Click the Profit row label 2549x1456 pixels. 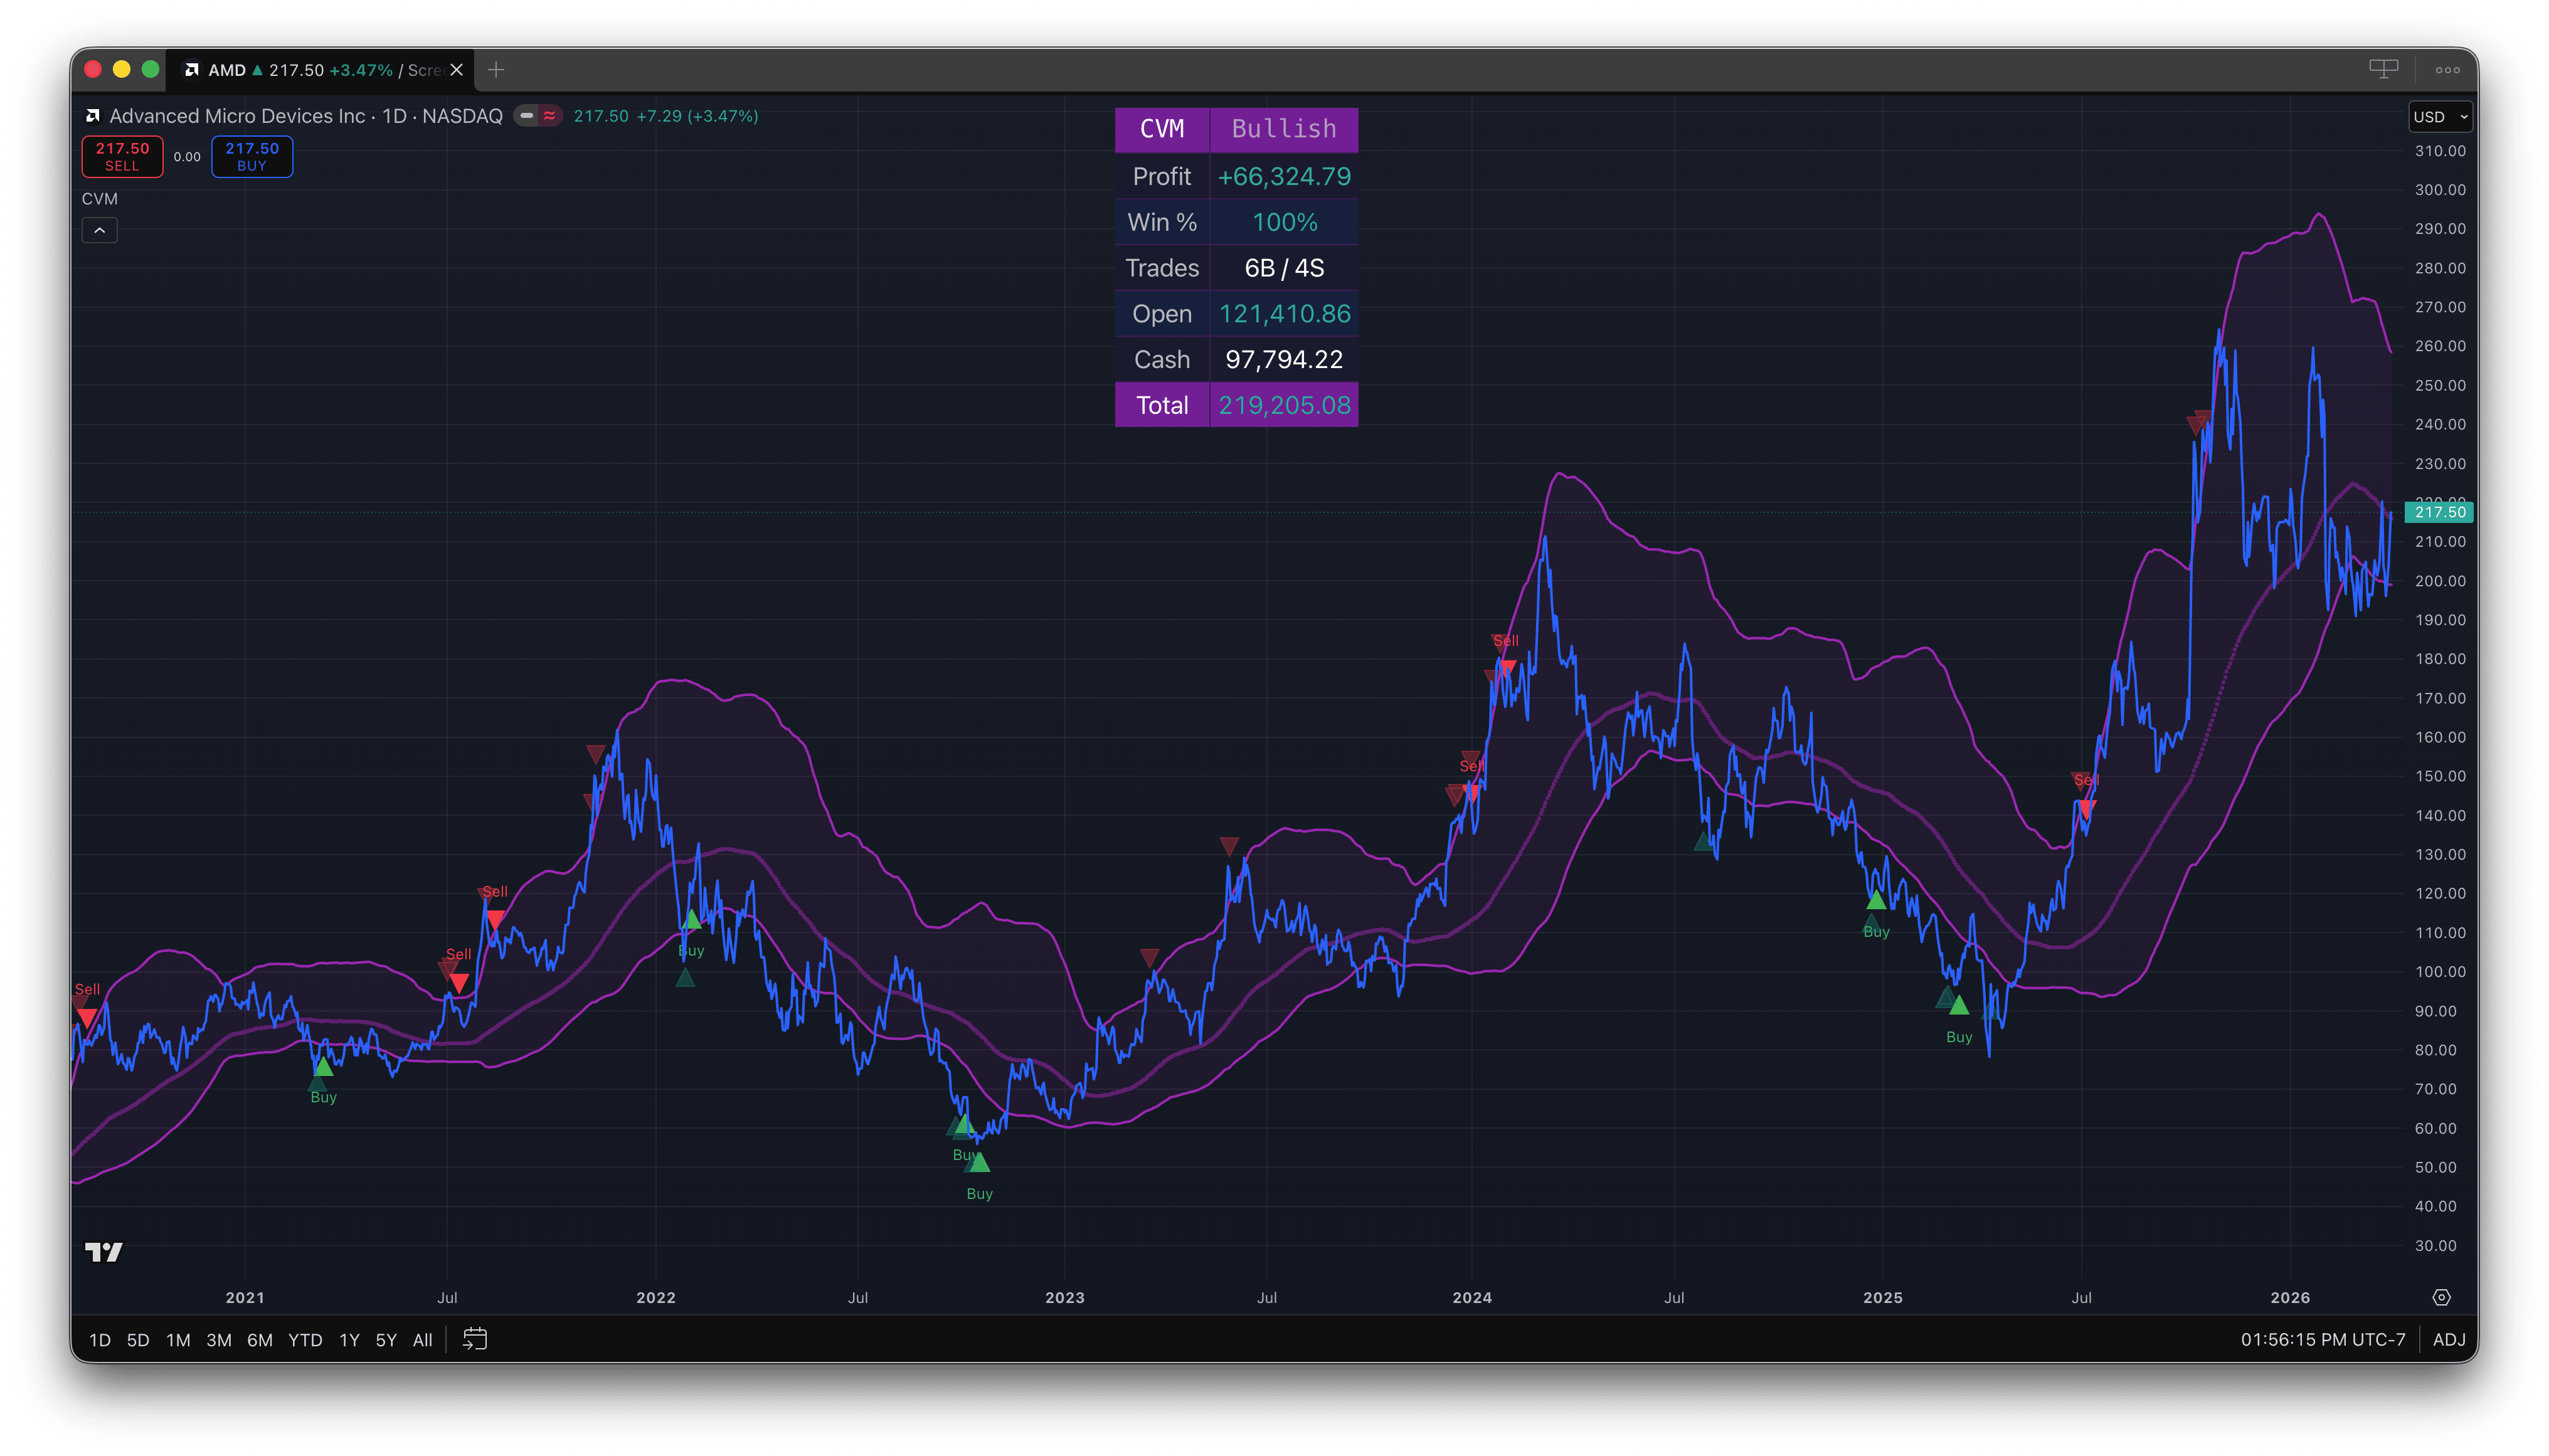coord(1162,177)
